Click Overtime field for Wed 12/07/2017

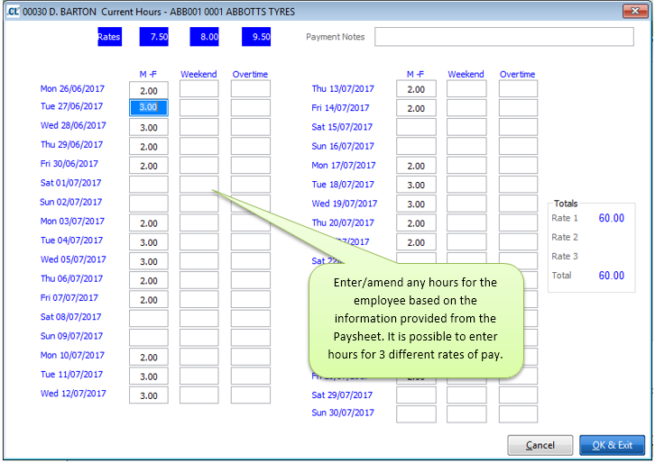(x=251, y=395)
